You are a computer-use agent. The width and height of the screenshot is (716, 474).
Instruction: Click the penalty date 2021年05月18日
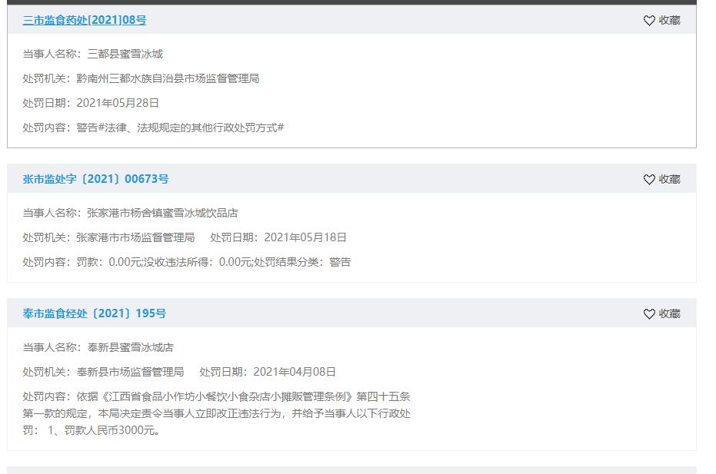305,237
